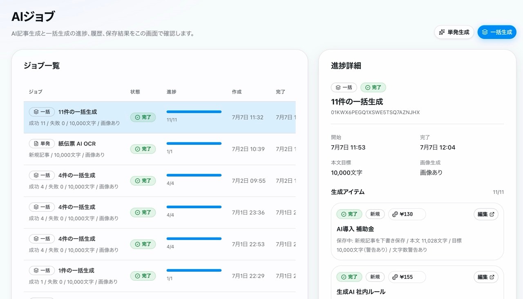Click the layers icon in the blue 一括生成 button
Image resolution: width=523 pixels, height=299 pixels.
[485, 32]
